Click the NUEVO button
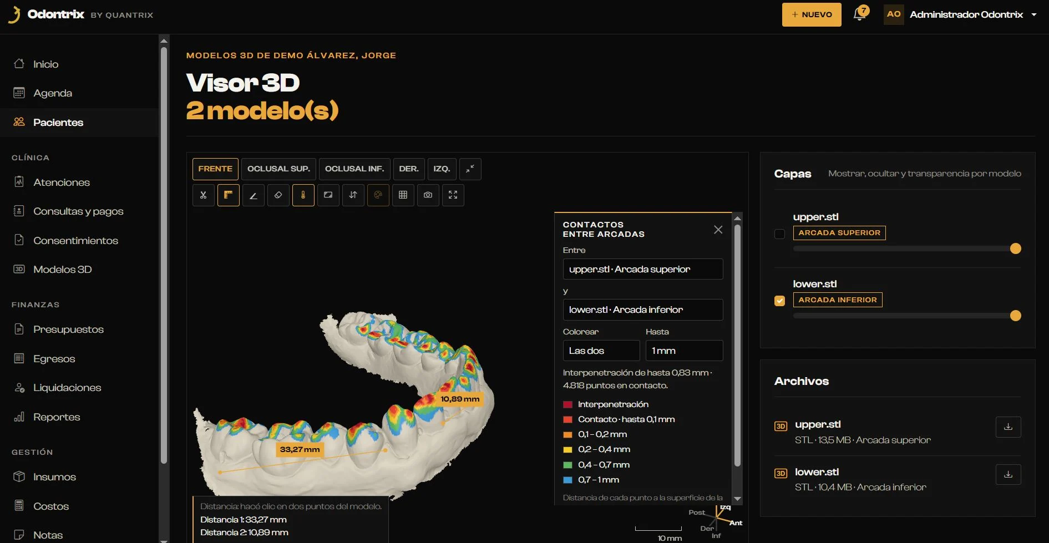This screenshot has width=1049, height=543. coord(812,14)
